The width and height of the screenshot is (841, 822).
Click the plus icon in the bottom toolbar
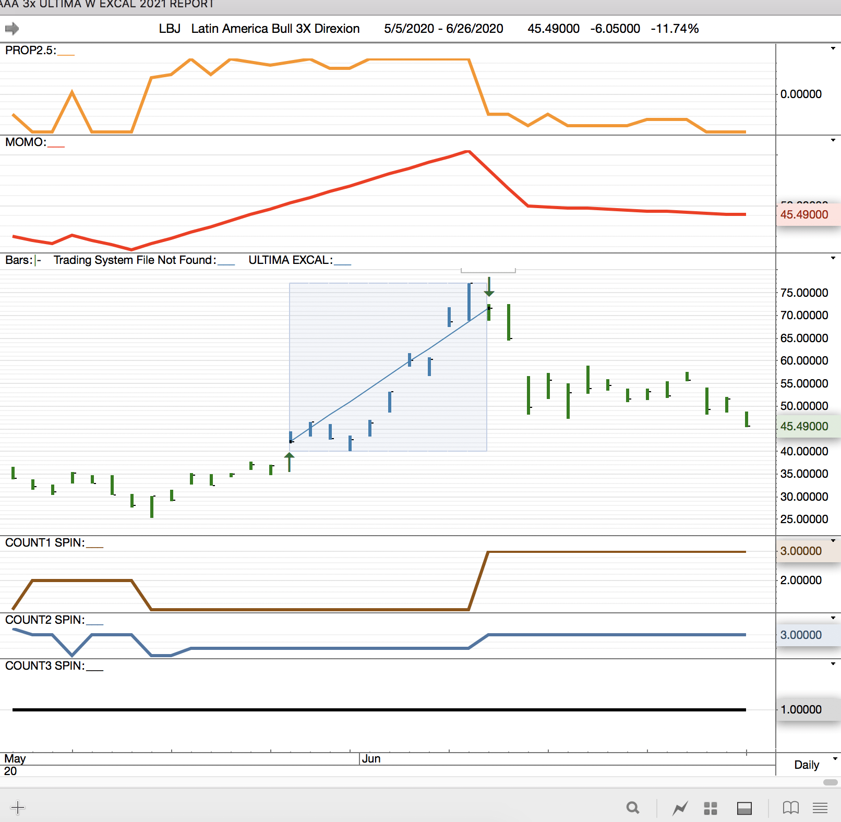pyautogui.click(x=18, y=807)
